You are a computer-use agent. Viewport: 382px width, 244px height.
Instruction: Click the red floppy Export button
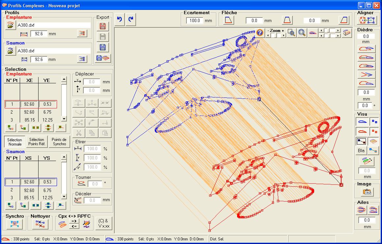pyautogui.click(x=102, y=26)
